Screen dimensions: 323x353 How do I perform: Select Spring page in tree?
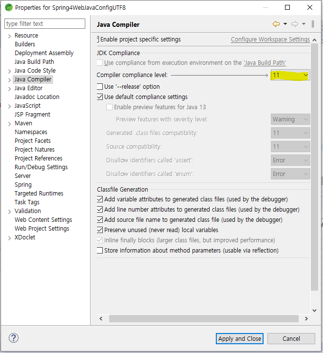[23, 185]
